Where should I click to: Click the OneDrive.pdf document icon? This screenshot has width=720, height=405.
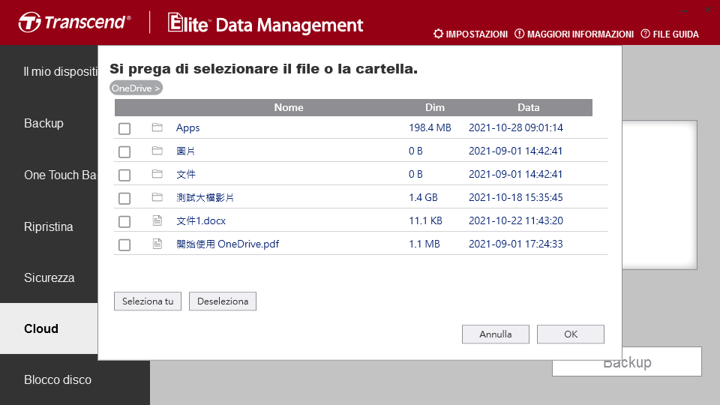157,244
